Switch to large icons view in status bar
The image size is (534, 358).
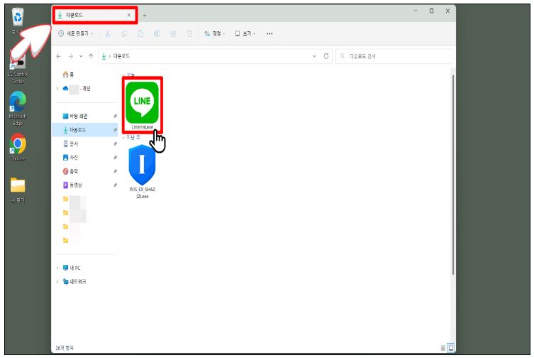pos(450,348)
